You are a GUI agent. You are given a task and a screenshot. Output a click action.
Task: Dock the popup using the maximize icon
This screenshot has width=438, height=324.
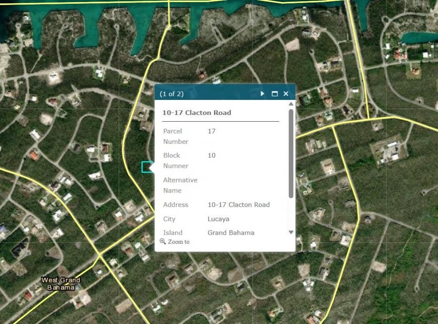pyautogui.click(x=275, y=94)
